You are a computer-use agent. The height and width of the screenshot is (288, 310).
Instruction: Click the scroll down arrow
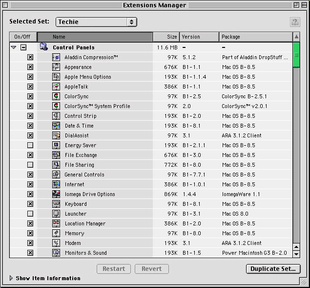point(296,254)
